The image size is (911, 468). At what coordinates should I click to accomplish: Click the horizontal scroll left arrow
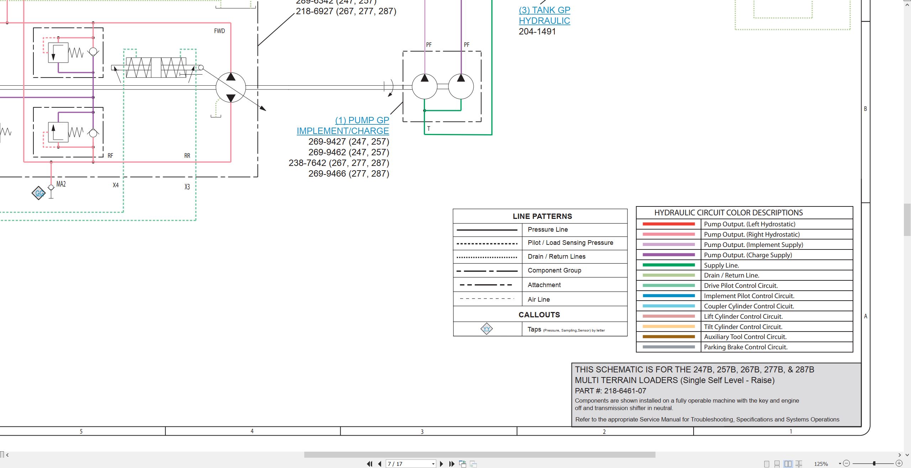pyautogui.click(x=7, y=455)
